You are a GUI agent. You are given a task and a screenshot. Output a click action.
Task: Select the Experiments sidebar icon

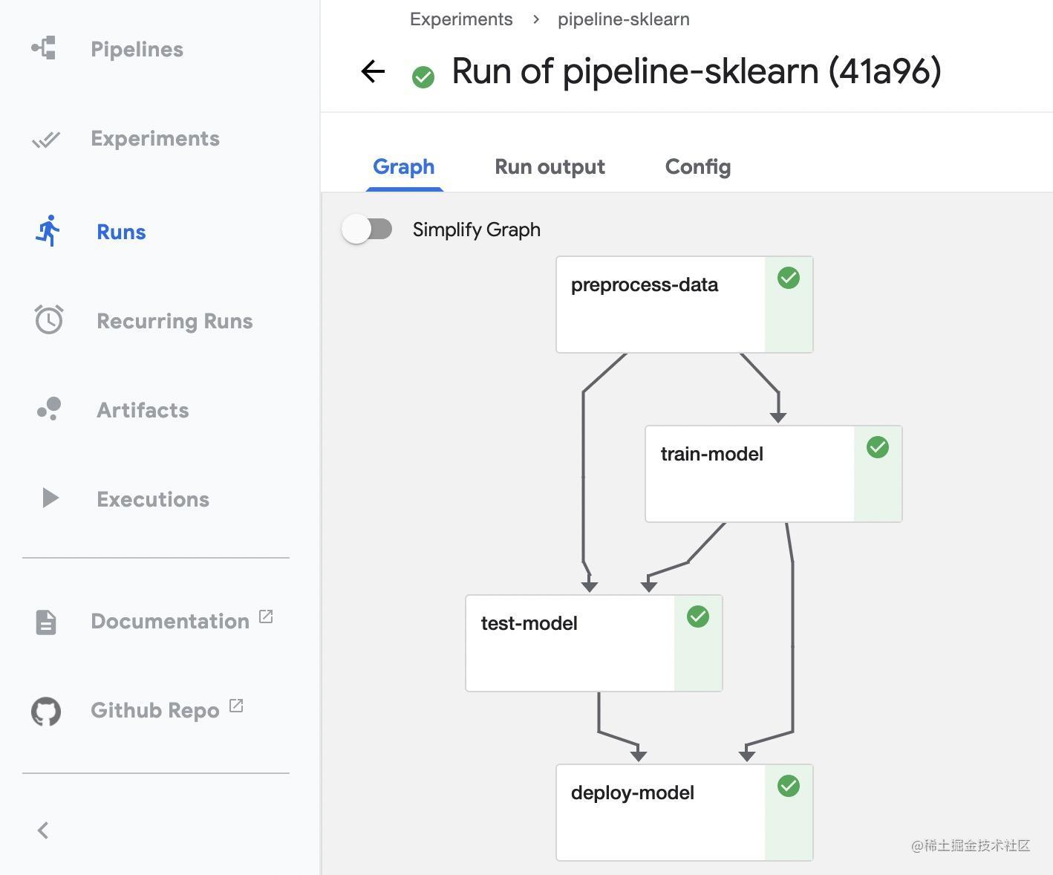pyautogui.click(x=46, y=138)
